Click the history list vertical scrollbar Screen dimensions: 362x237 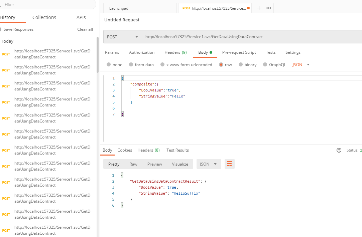tap(98, 55)
